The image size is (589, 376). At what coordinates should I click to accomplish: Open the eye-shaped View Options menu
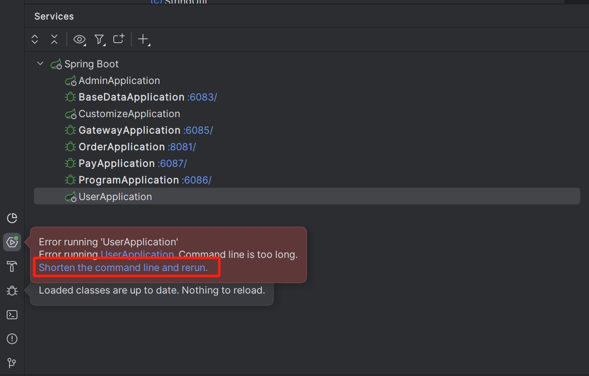[79, 39]
